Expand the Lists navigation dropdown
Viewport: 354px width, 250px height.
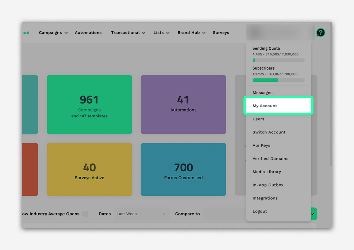pyautogui.click(x=161, y=33)
